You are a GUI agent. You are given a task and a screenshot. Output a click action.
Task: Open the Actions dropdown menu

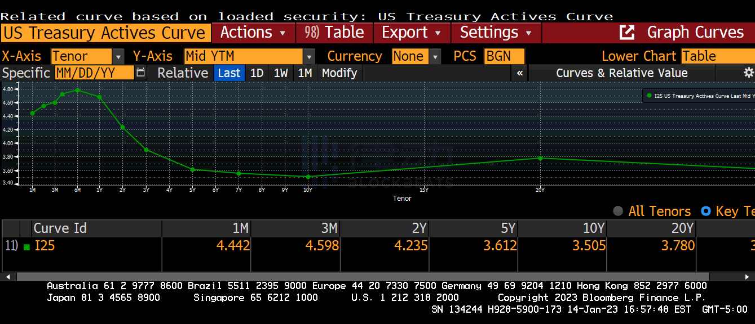[253, 33]
